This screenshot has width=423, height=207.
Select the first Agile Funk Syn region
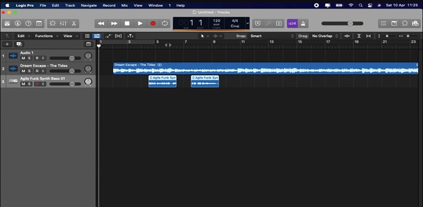[162, 81]
